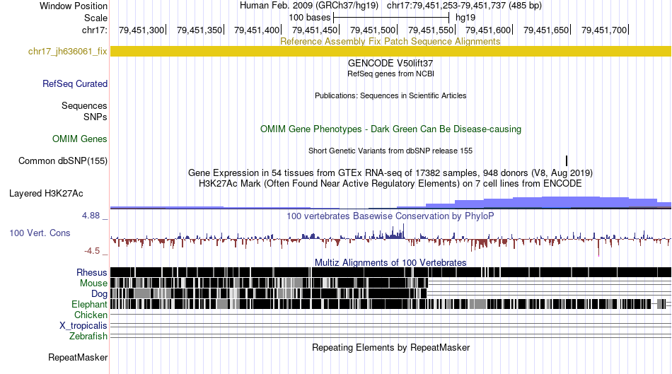The height and width of the screenshot is (374, 672).
Task: Click the yellow fix patch alignment bar
Action: 390,52
